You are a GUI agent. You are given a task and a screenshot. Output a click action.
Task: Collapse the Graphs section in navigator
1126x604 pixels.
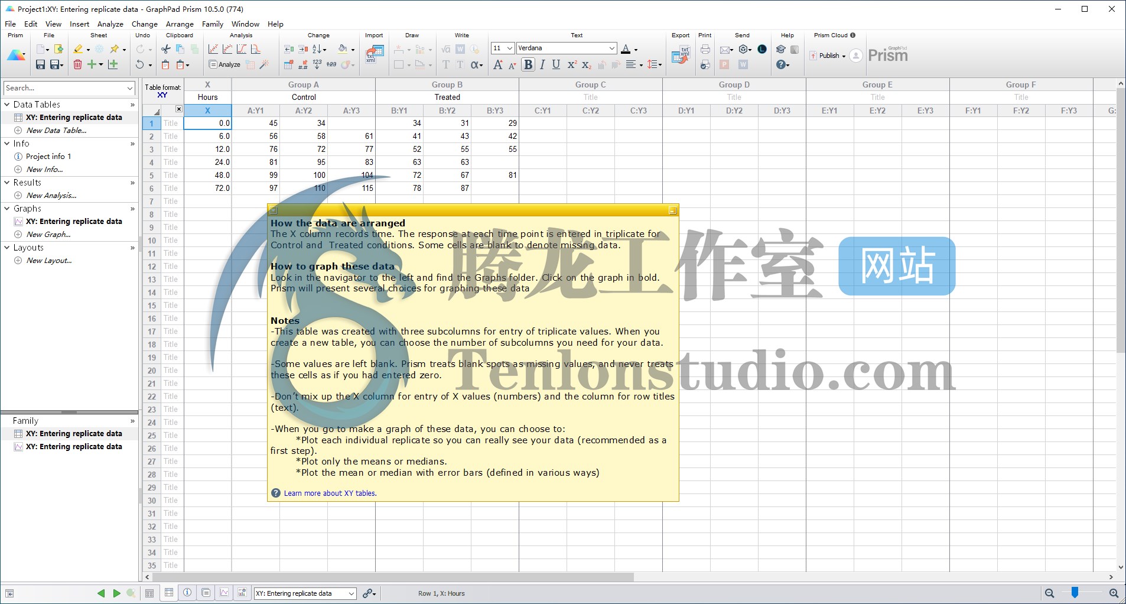(7, 209)
